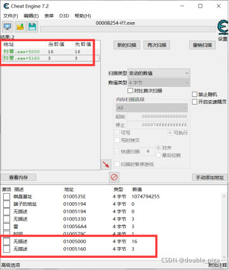Expand the 扫描类型 dropdown
Screen dimensions: 229x270
coord(159,73)
